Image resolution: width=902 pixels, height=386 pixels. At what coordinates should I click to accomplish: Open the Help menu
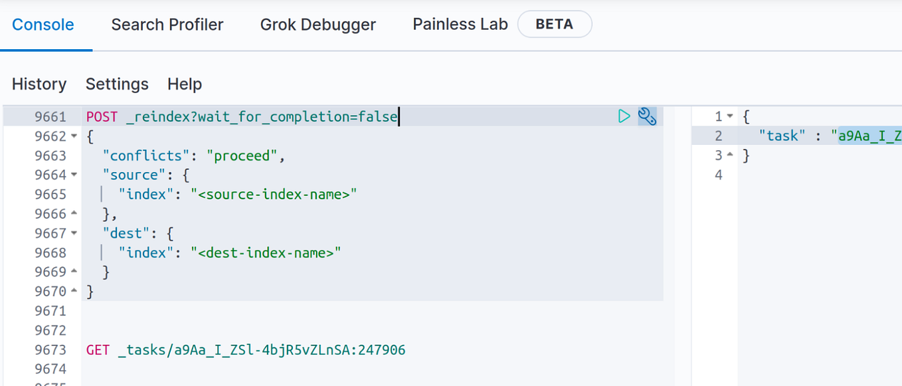click(184, 84)
